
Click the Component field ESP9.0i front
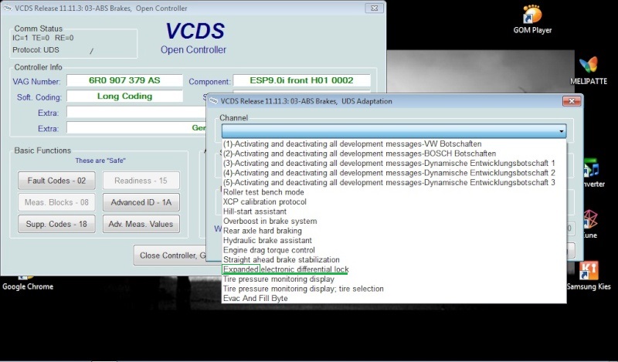pos(301,80)
